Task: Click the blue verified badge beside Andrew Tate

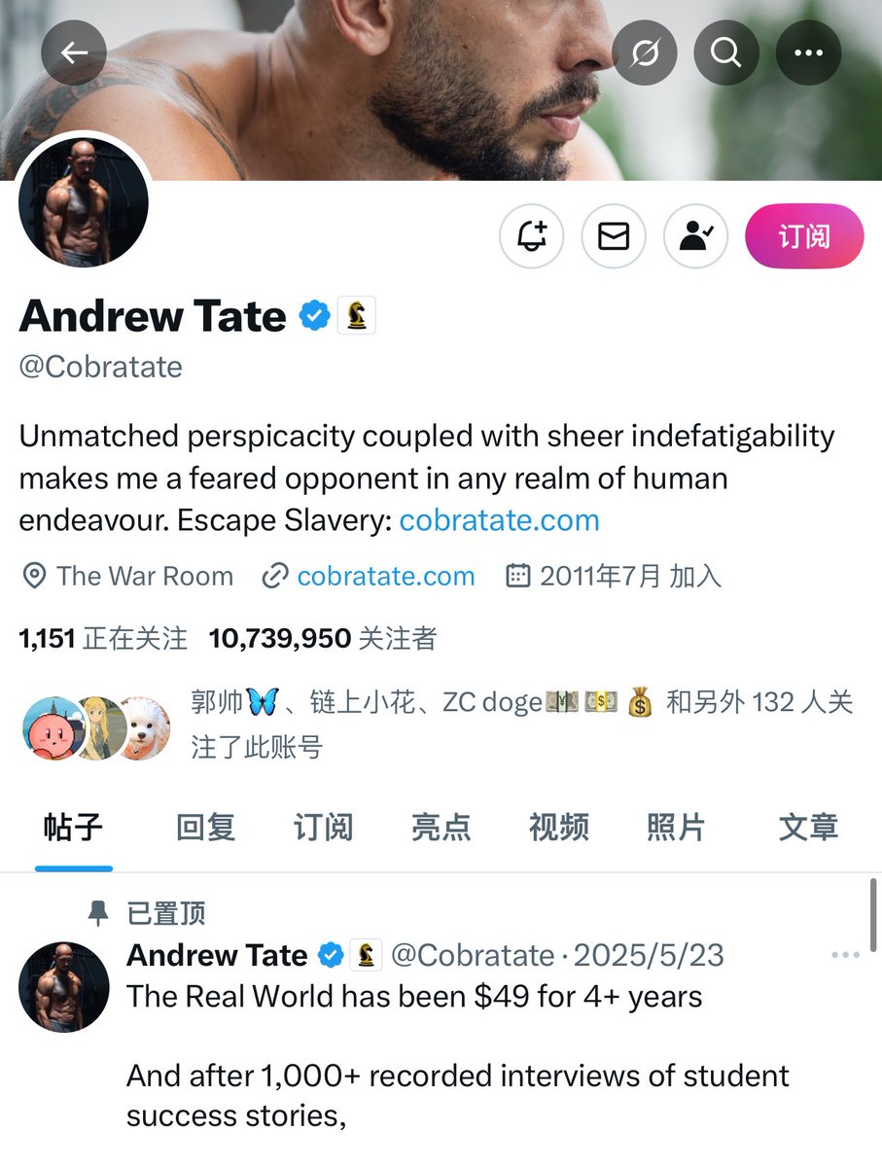Action: click(x=313, y=316)
